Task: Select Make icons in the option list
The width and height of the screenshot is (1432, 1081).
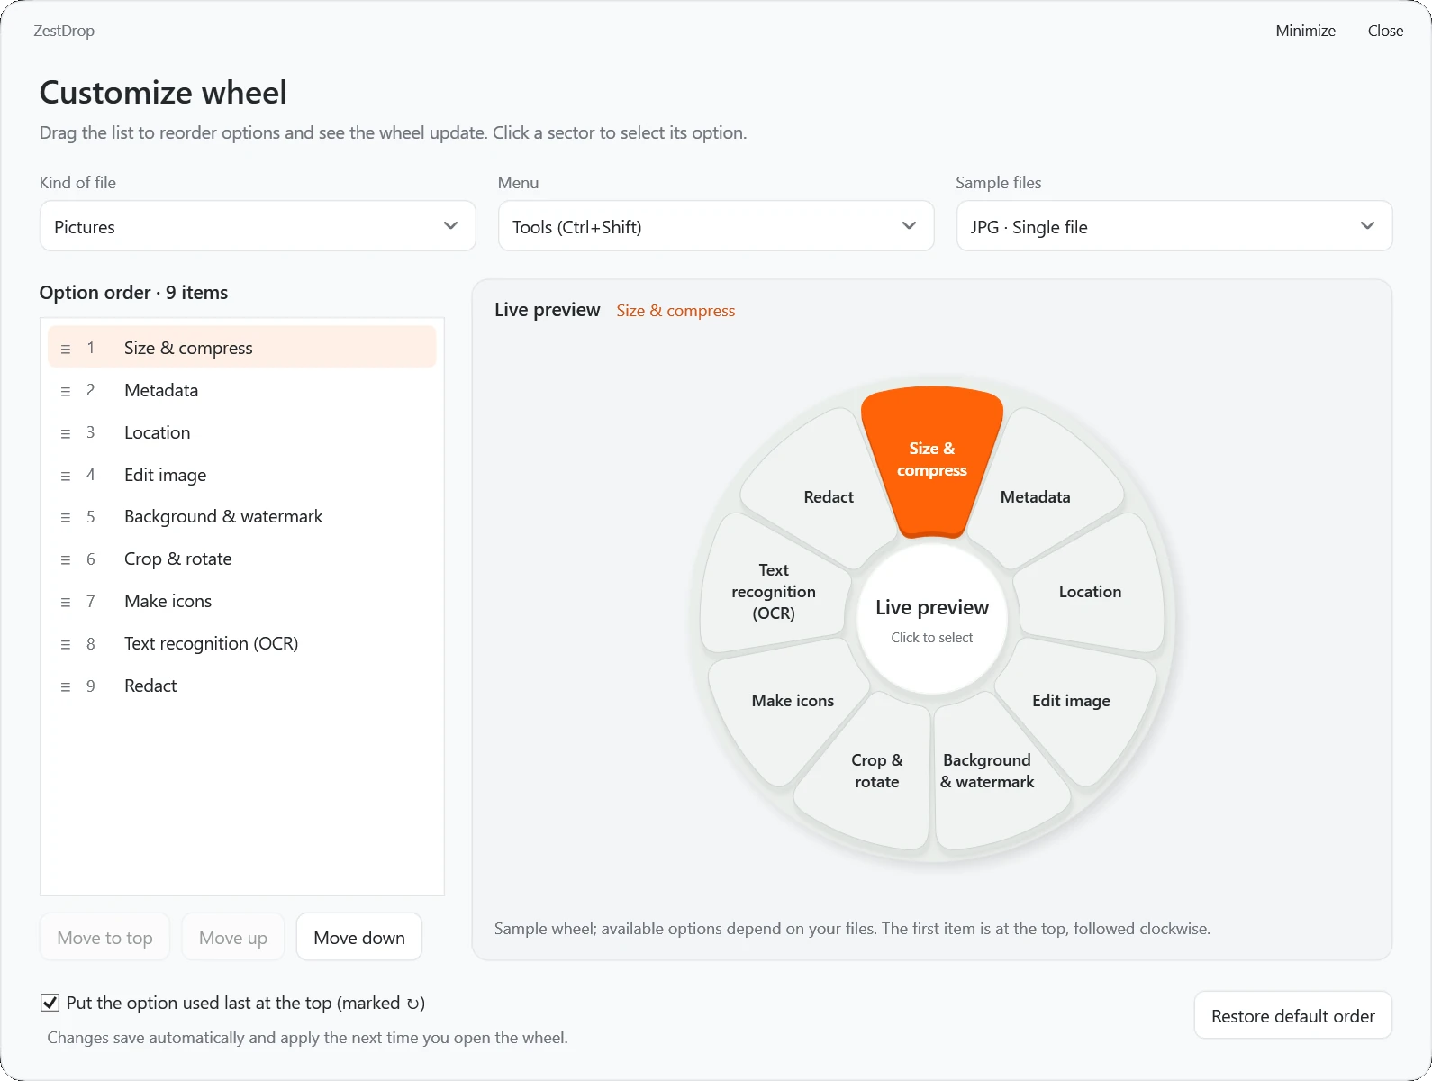Action: click(x=241, y=601)
